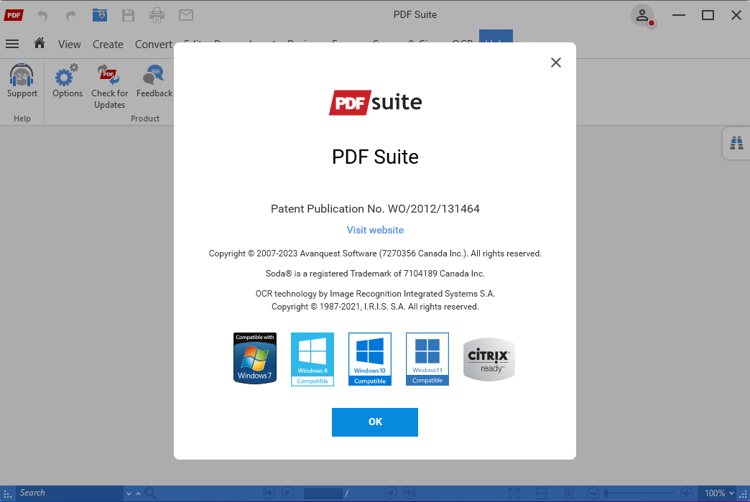This screenshot has width=750, height=502.
Task: Go to last page icon
Action: [409, 493]
